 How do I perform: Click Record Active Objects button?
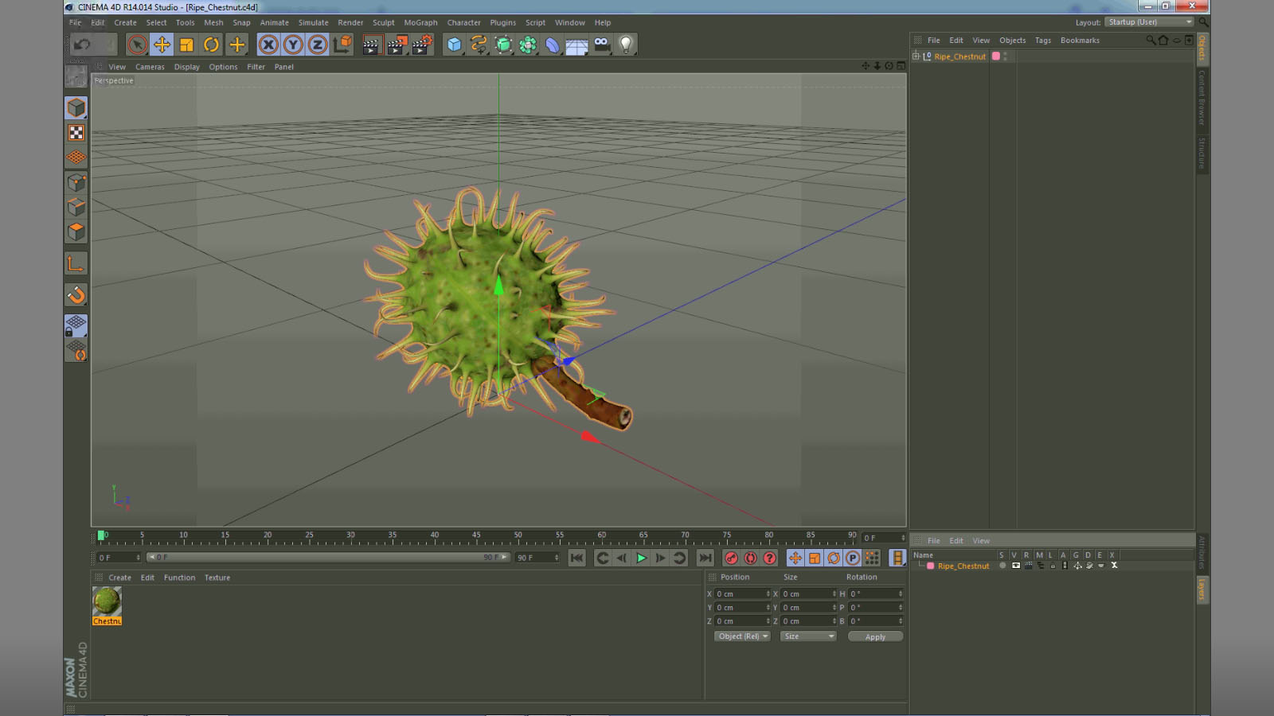[x=731, y=558]
